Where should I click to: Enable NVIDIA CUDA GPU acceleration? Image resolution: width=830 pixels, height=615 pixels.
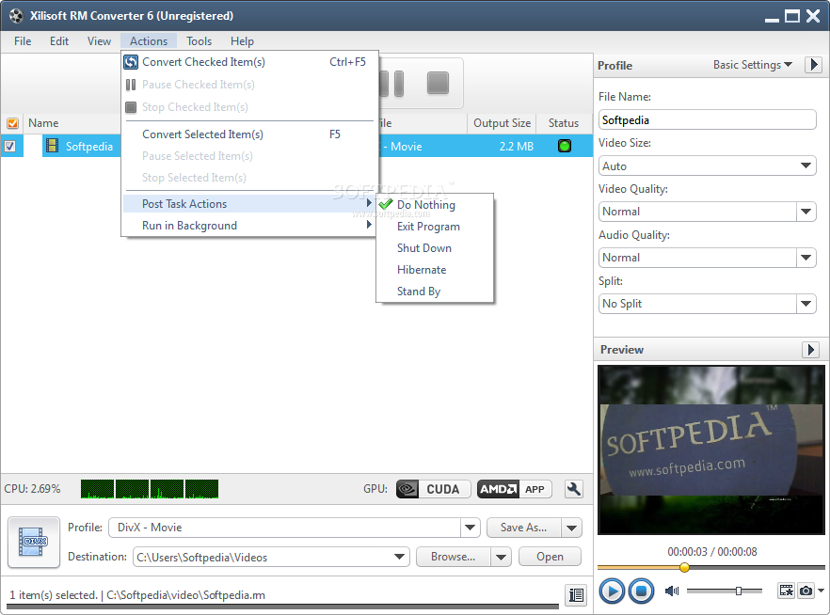click(x=434, y=489)
